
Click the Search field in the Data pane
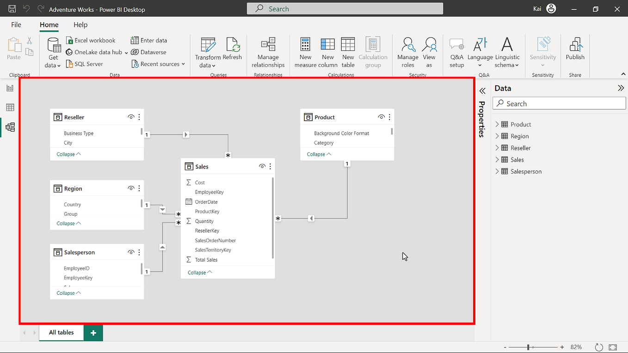click(x=558, y=103)
